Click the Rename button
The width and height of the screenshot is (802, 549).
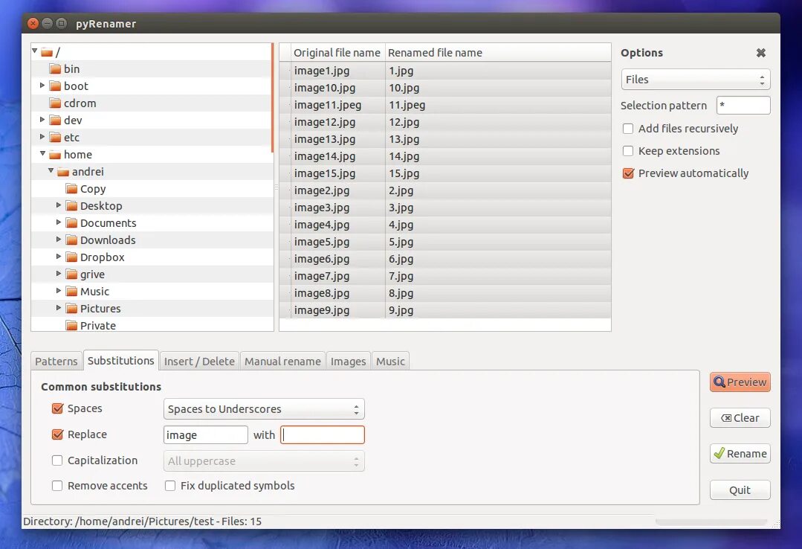[x=740, y=454]
